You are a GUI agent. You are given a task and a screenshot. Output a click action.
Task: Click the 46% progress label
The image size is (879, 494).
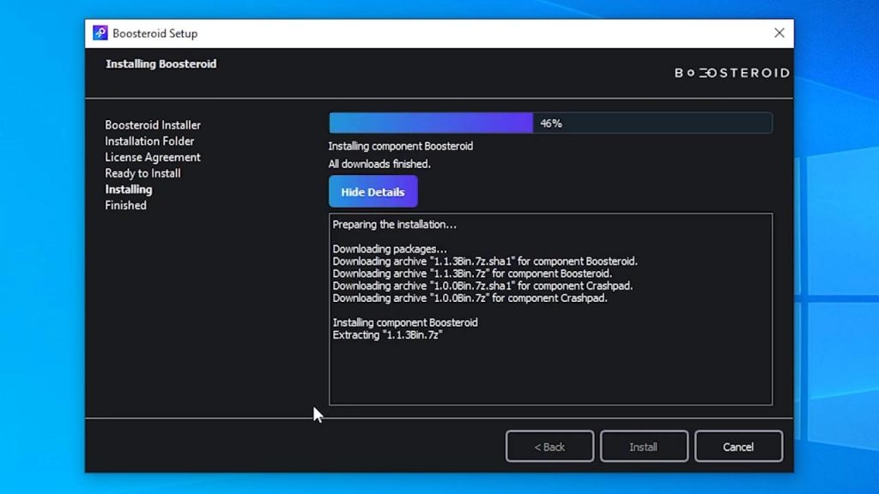tap(551, 123)
